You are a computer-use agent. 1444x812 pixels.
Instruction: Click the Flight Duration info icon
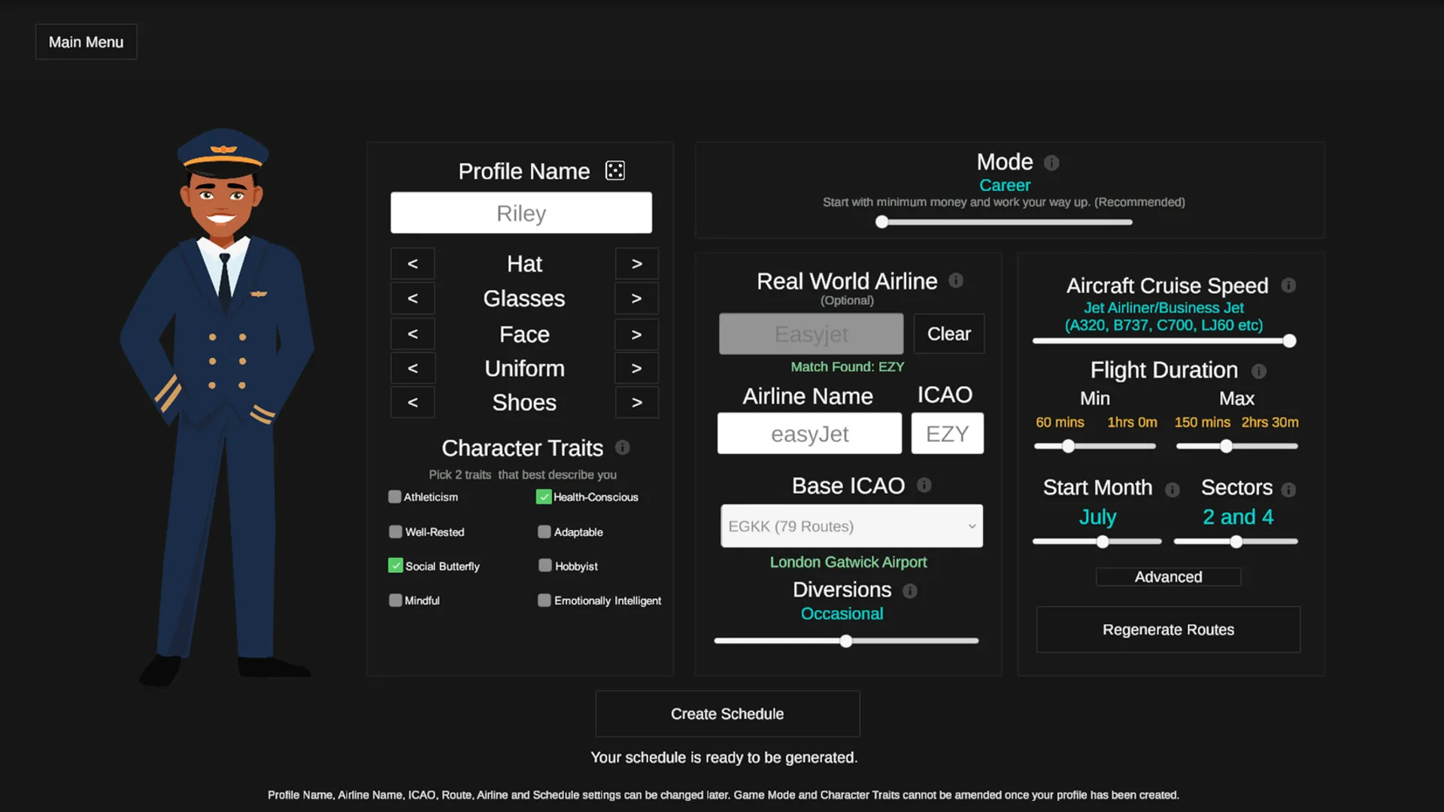point(1259,371)
